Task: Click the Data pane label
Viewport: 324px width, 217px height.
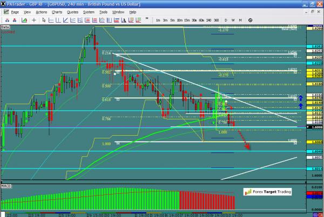Action: point(5,27)
